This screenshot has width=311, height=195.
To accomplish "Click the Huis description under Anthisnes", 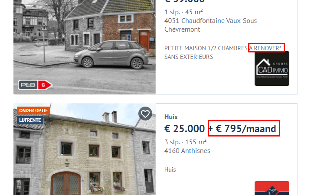I will 170,169.
